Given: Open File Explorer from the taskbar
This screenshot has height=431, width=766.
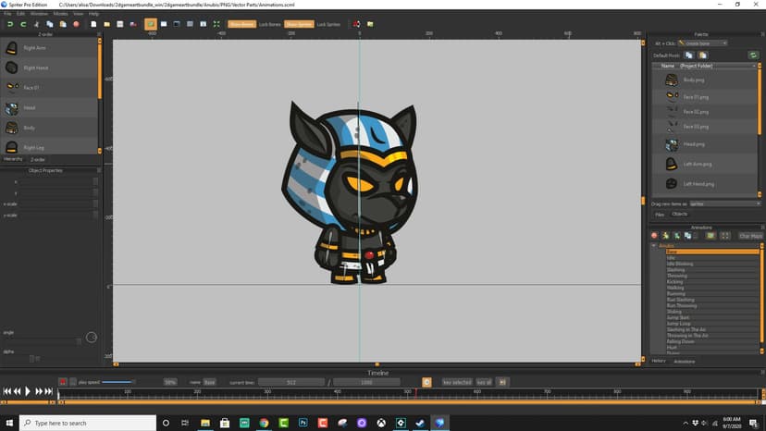Looking at the screenshot, I should pos(205,423).
